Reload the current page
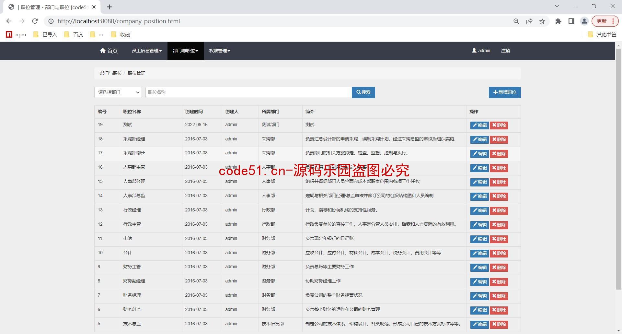Screen dimensions: 622x334 35,21
